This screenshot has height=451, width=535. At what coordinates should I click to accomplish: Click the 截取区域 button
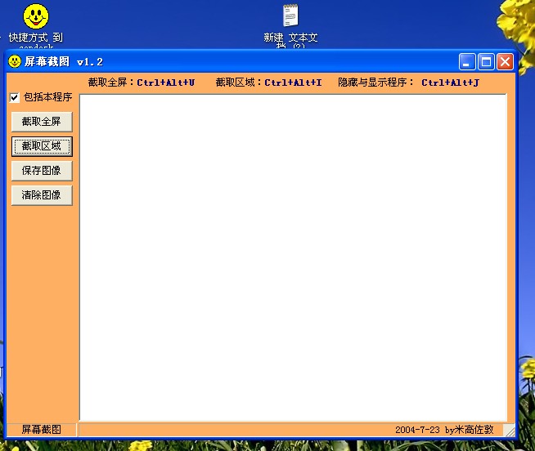[x=42, y=146]
